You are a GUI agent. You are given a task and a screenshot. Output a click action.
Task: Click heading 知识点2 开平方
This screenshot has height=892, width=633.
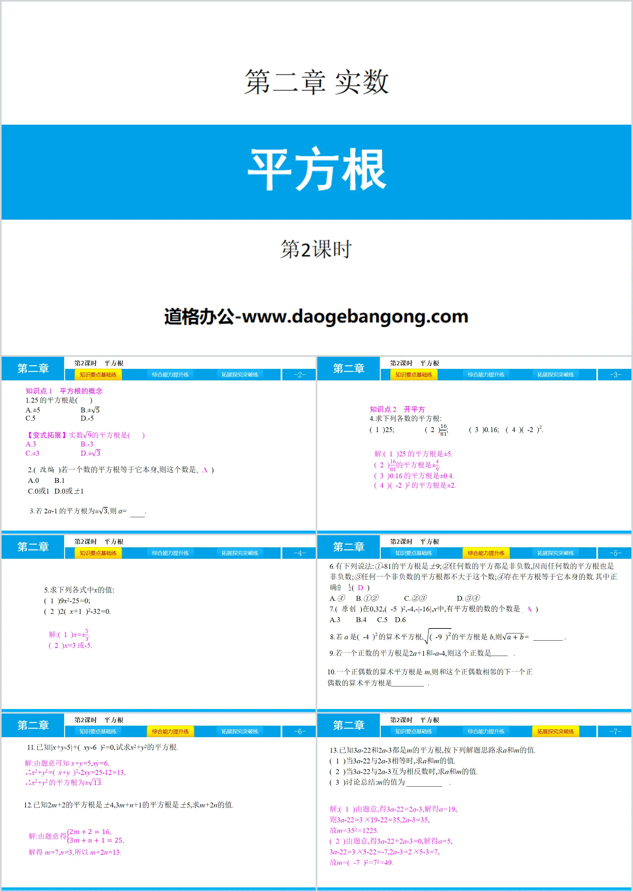click(397, 409)
